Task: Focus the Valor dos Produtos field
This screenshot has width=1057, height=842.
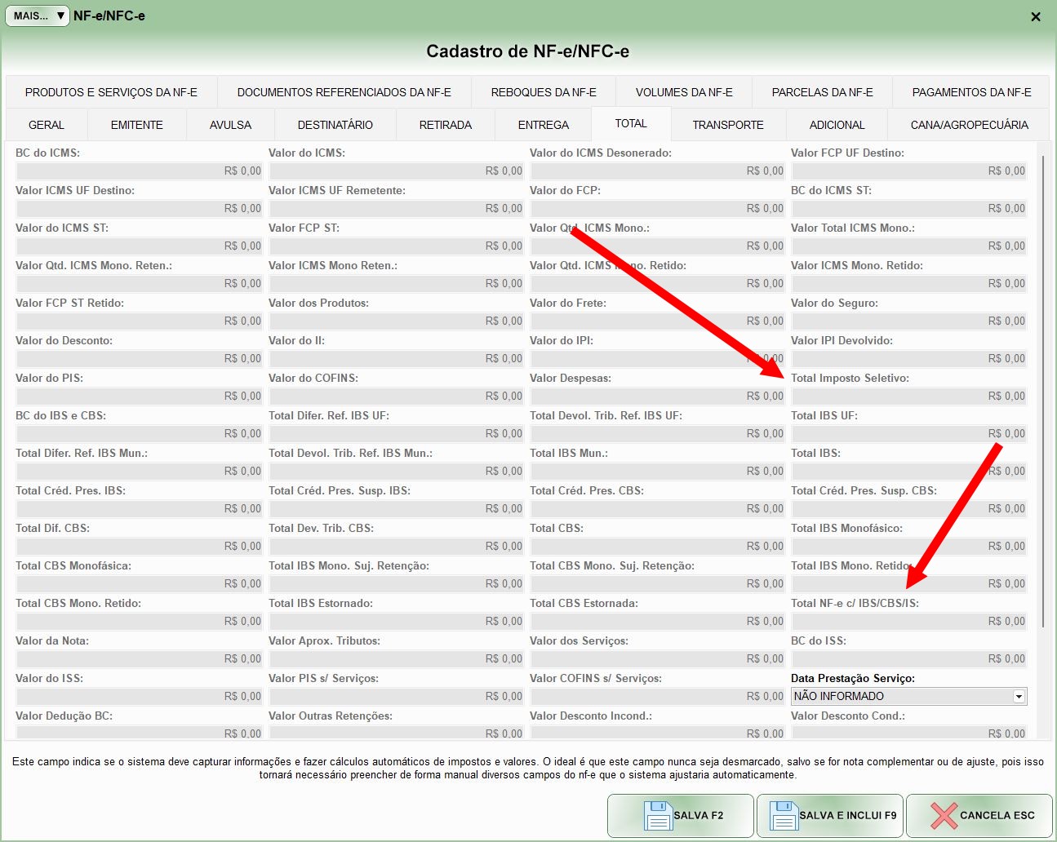Action: tap(396, 321)
